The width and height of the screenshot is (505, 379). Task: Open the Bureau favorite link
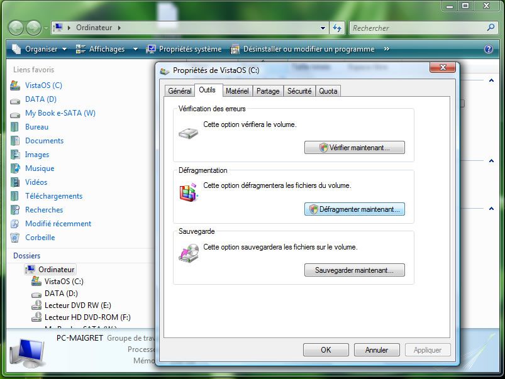click(x=36, y=127)
